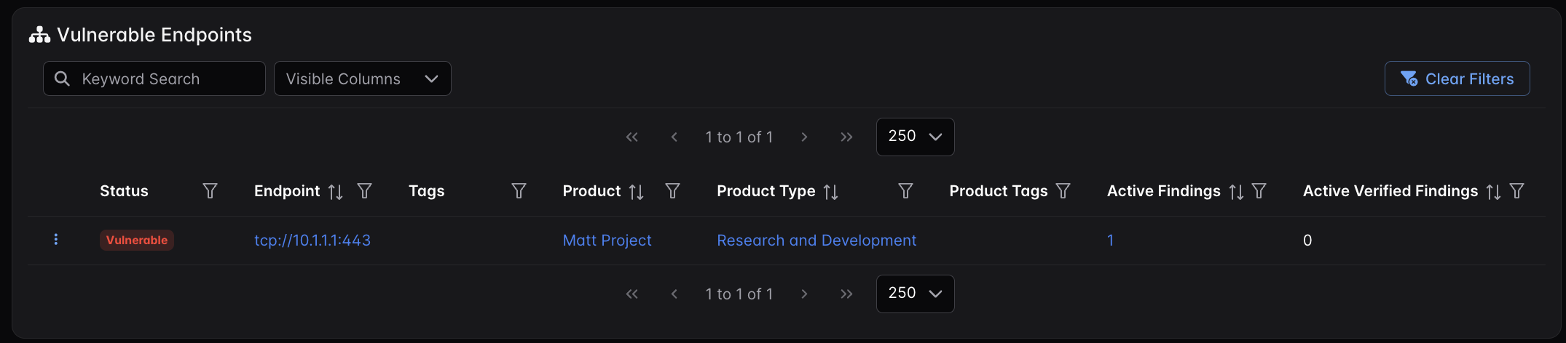Open the Endpoint column filter
1566x343 pixels.
pos(364,191)
